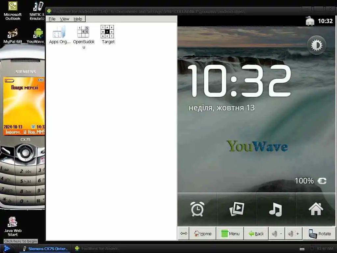Tap the brightness dim toggle on the clock screen
Image resolution: width=337 pixels, height=253 pixels.
click(x=316, y=45)
